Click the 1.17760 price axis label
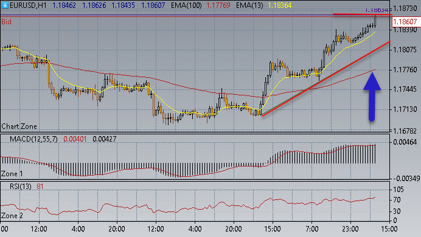Image resolution: width=421 pixels, height=237 pixels. 405,70
